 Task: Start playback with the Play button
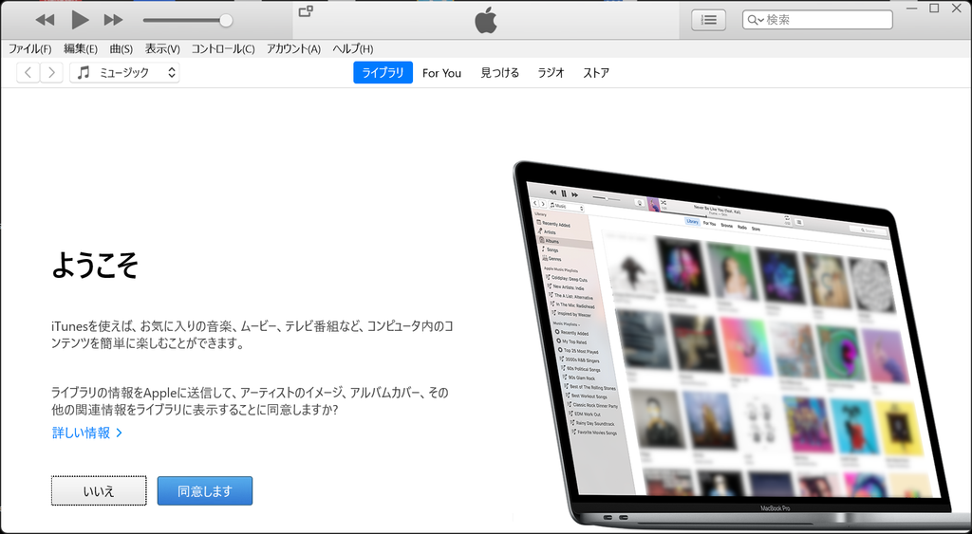point(80,20)
